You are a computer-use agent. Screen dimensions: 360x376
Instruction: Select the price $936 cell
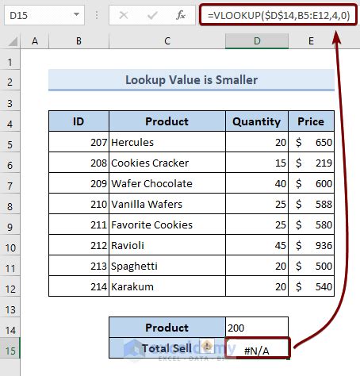(x=311, y=245)
